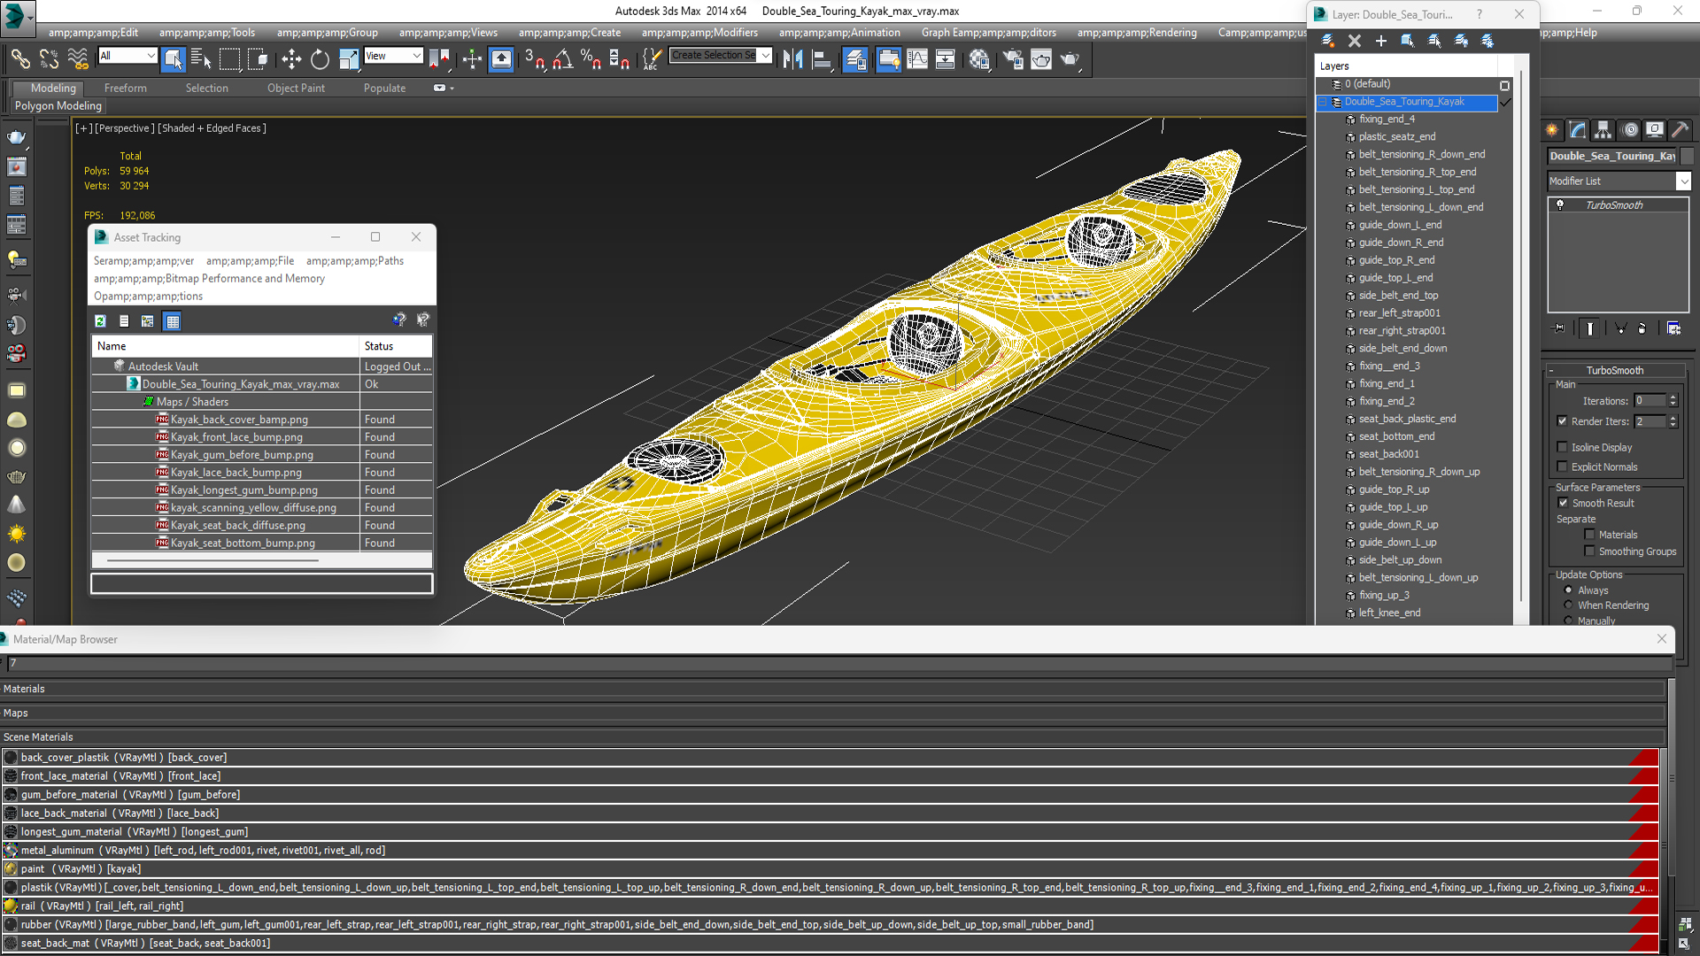Open the Rendering menu
Image resolution: width=1700 pixels, height=956 pixels.
click(1137, 33)
